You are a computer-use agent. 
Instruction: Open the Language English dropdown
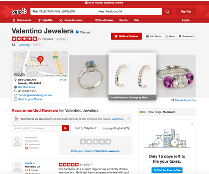point(116,128)
